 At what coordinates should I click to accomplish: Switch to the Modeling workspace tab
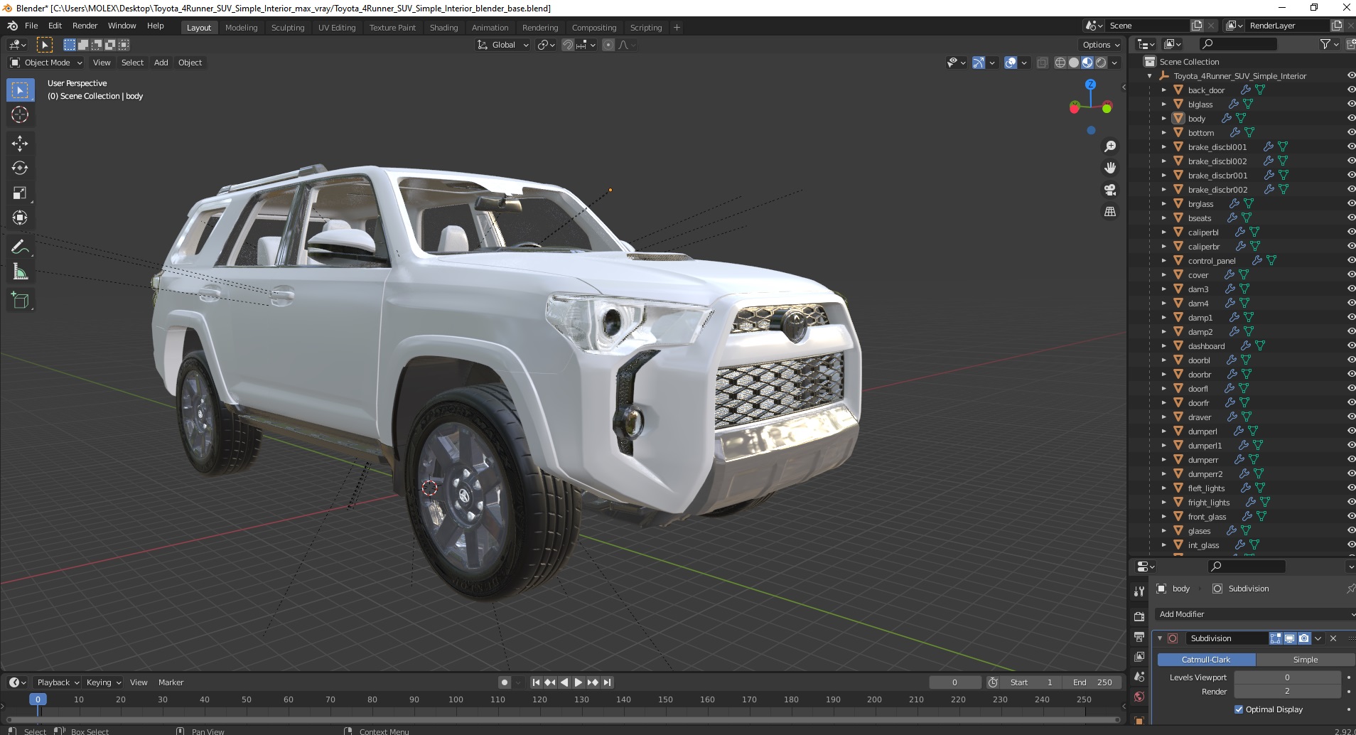[241, 28]
